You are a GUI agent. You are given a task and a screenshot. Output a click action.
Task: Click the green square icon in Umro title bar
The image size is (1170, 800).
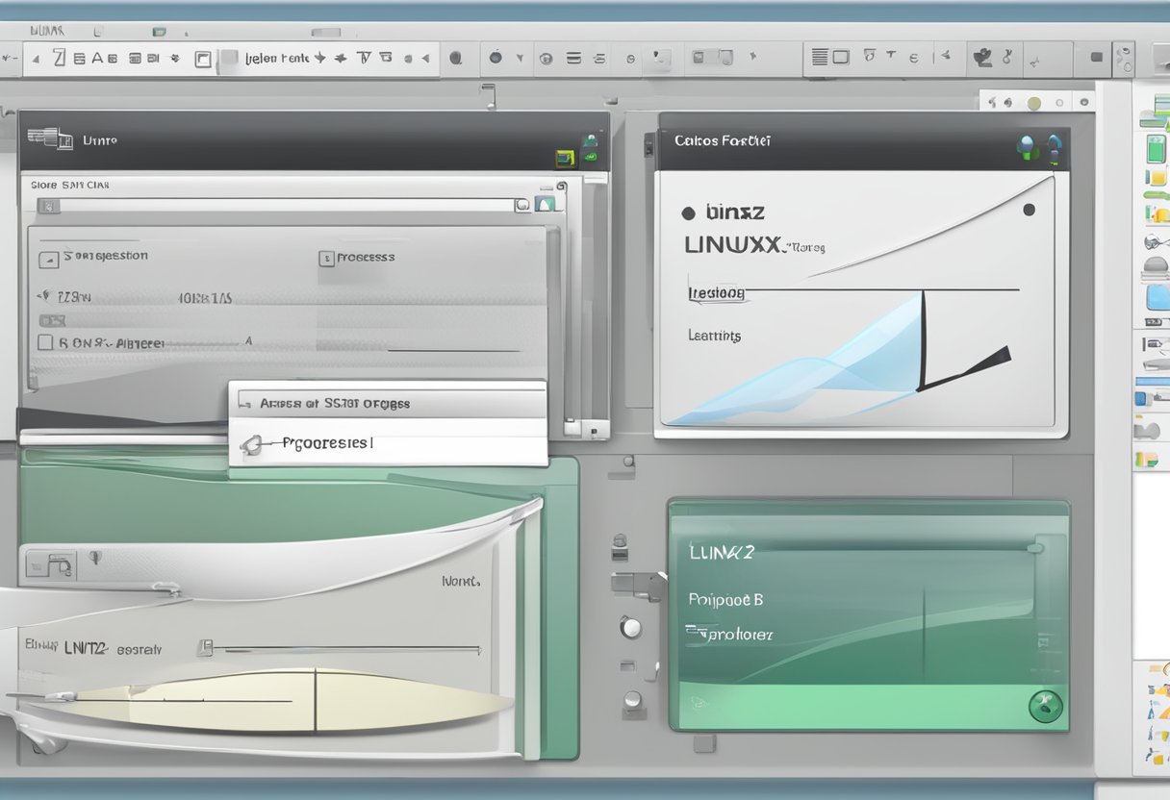pos(565,158)
